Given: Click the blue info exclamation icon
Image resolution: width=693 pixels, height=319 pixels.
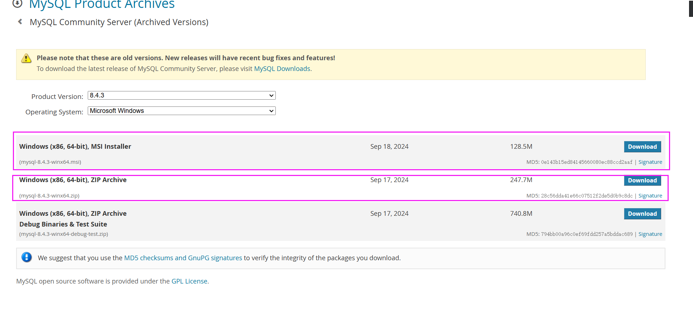Looking at the screenshot, I should coord(27,257).
